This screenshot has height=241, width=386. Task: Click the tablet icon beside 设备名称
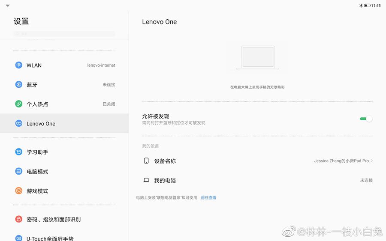tap(146, 161)
